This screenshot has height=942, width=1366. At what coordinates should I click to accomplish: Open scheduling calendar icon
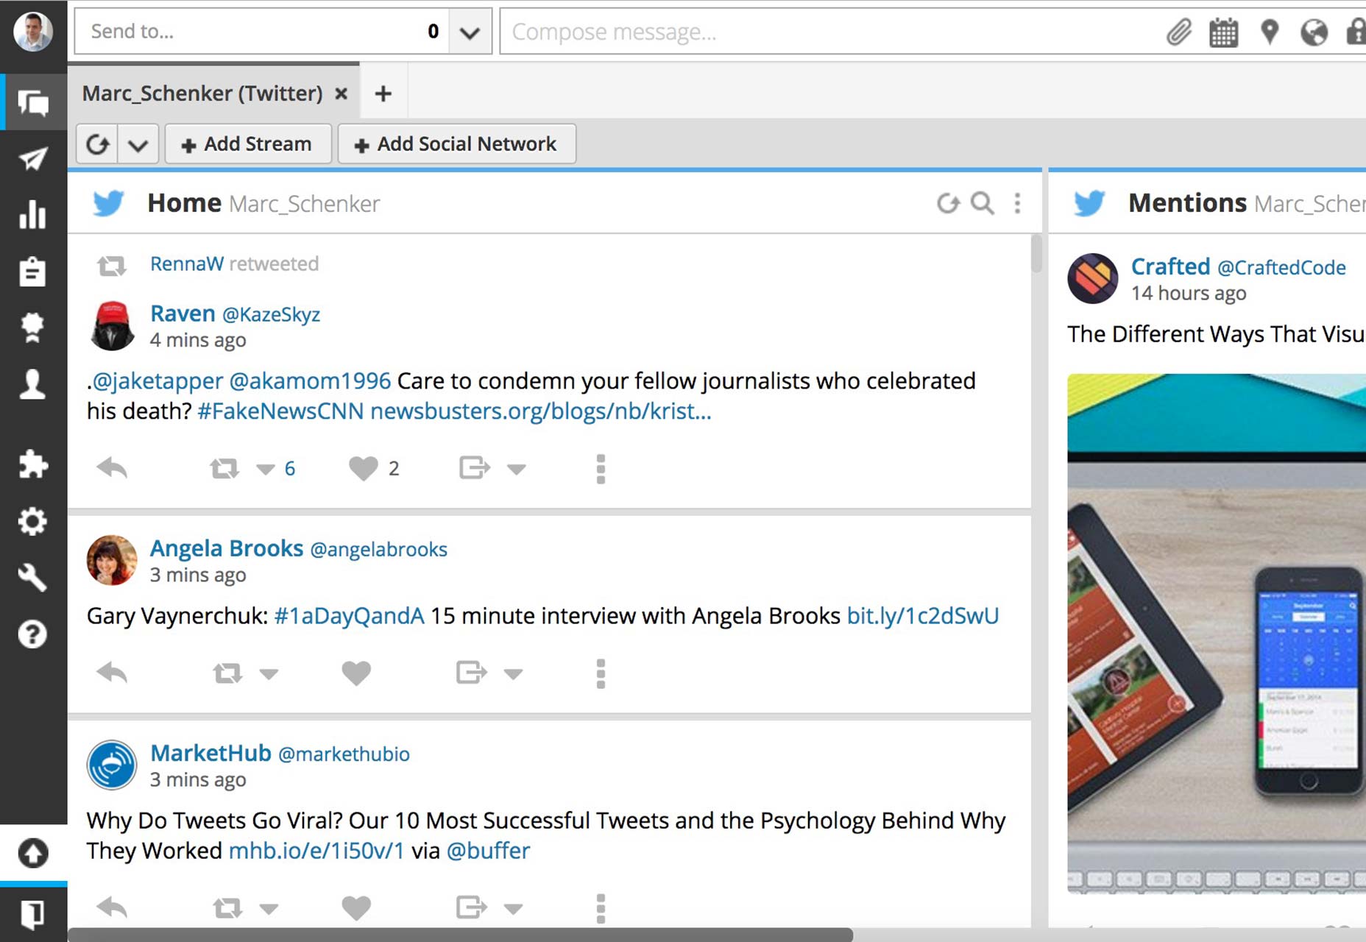point(1223,32)
